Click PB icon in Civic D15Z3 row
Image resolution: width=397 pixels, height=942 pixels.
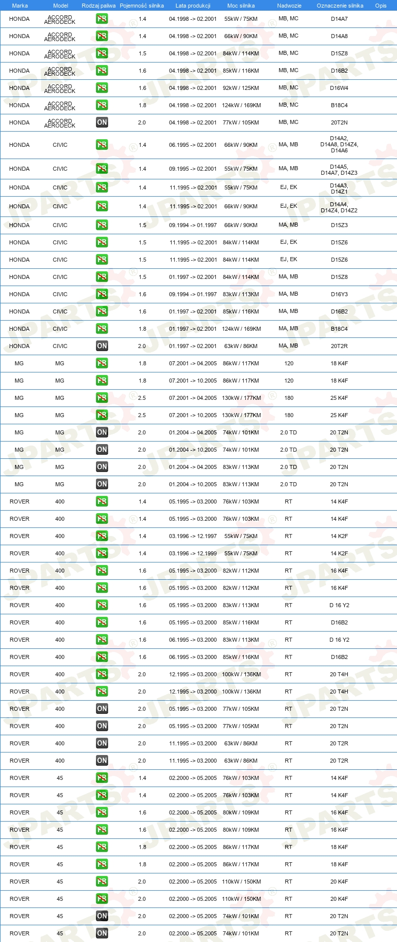tap(102, 225)
